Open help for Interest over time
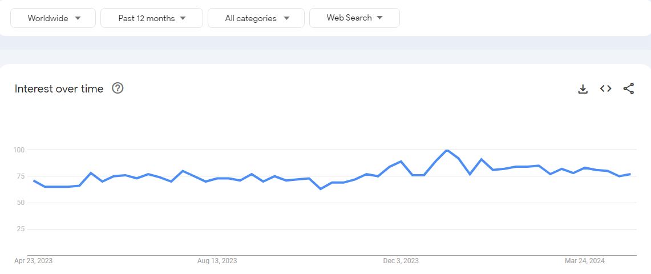The height and width of the screenshot is (274, 651). pyautogui.click(x=118, y=88)
